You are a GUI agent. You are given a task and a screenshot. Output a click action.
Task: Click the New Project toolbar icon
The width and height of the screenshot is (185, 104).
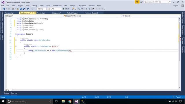pos(13,9)
